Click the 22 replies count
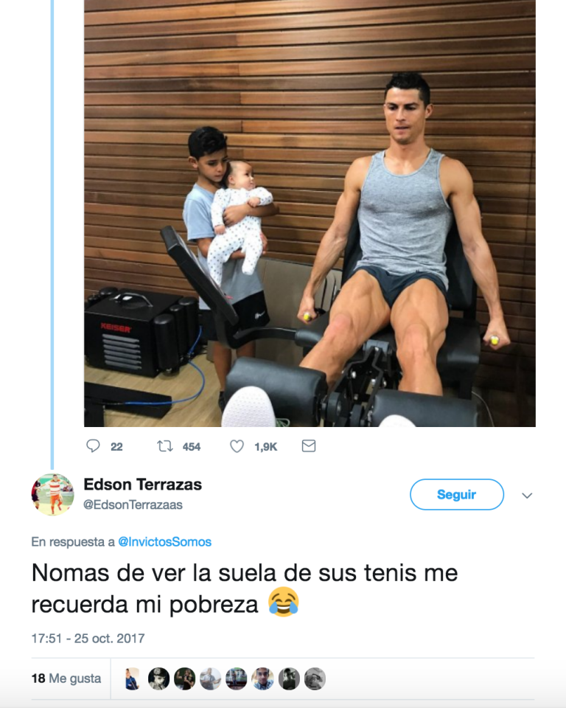This screenshot has height=708, width=566. tap(116, 447)
